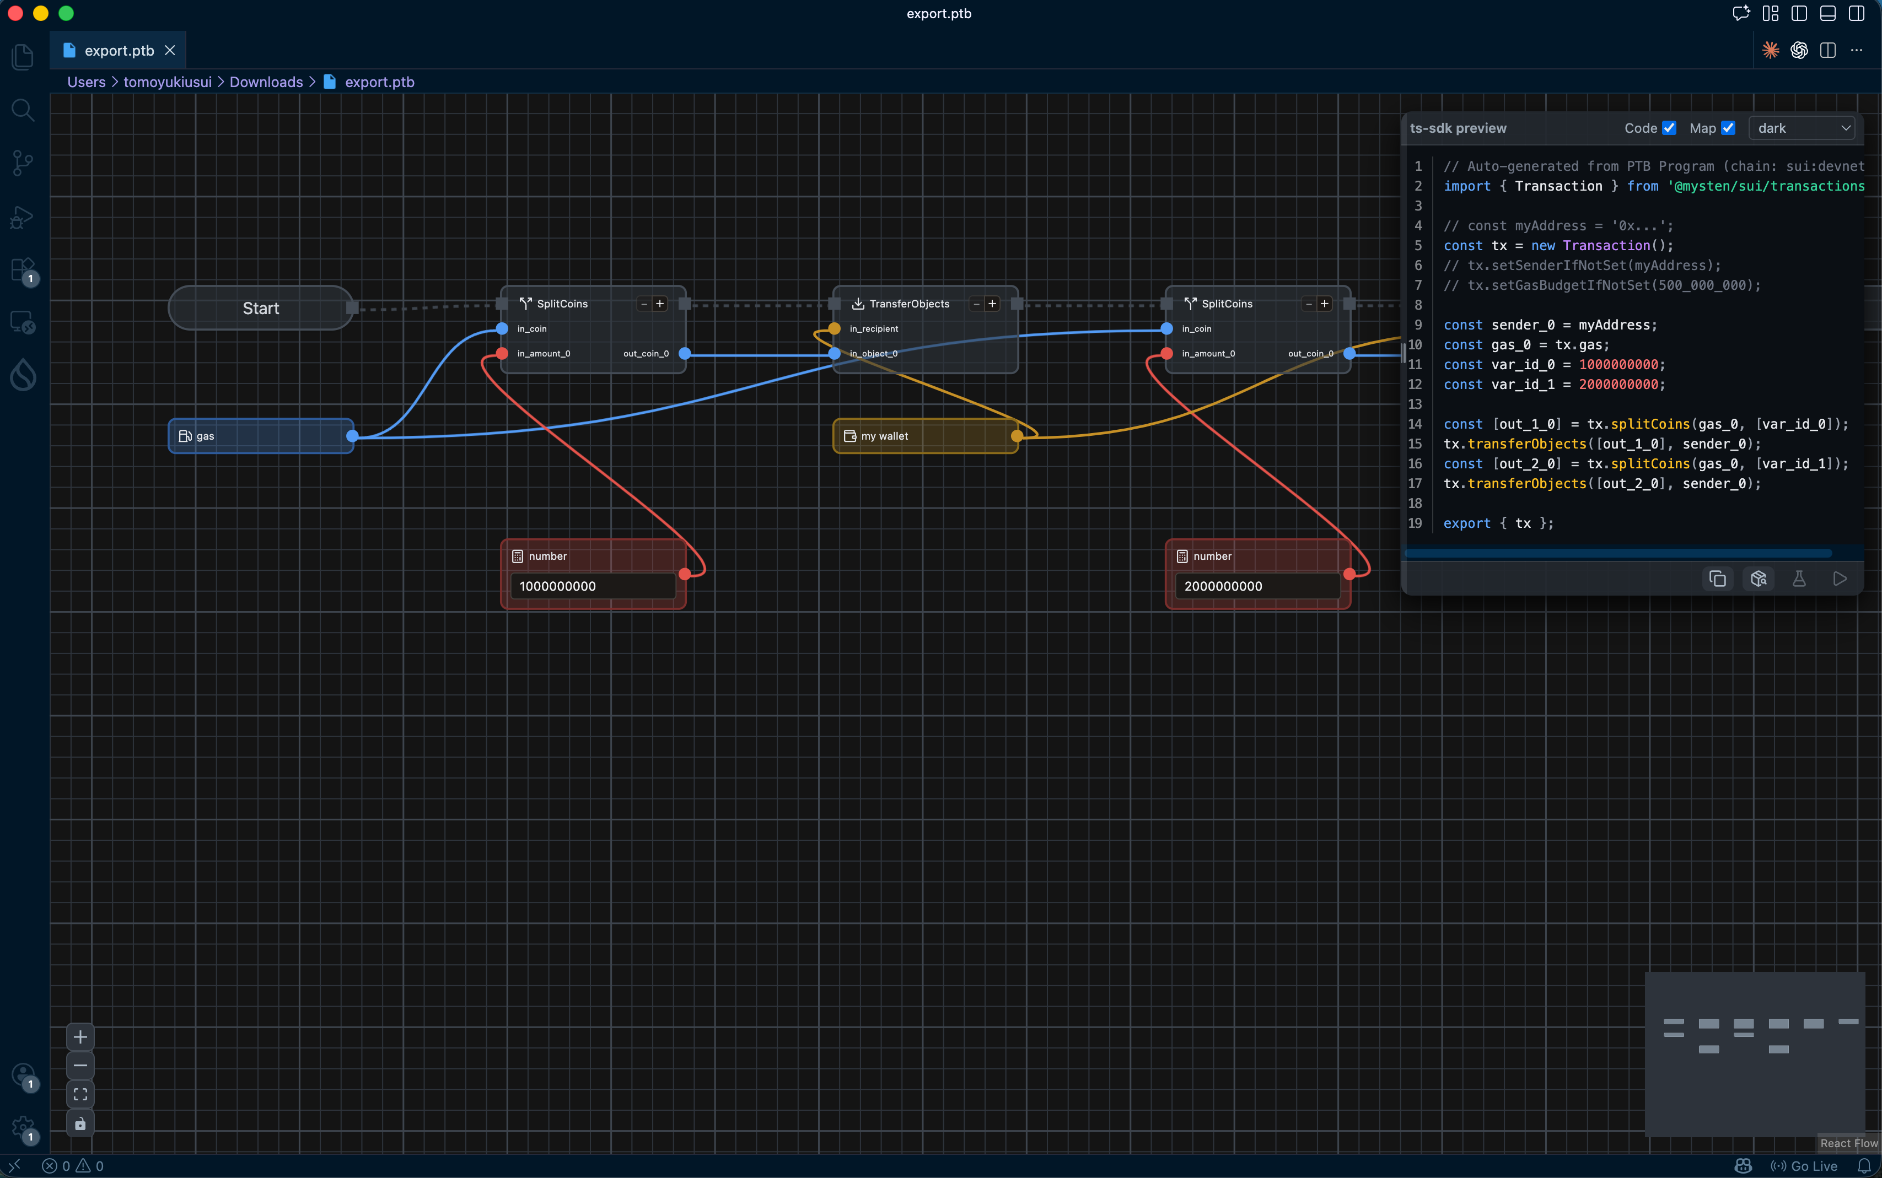This screenshot has width=1882, height=1178.
Task: Add an input with the first SplitCoins plus
Action: tap(660, 304)
